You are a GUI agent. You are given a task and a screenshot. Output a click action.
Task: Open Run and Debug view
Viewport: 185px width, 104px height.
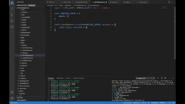12,21
